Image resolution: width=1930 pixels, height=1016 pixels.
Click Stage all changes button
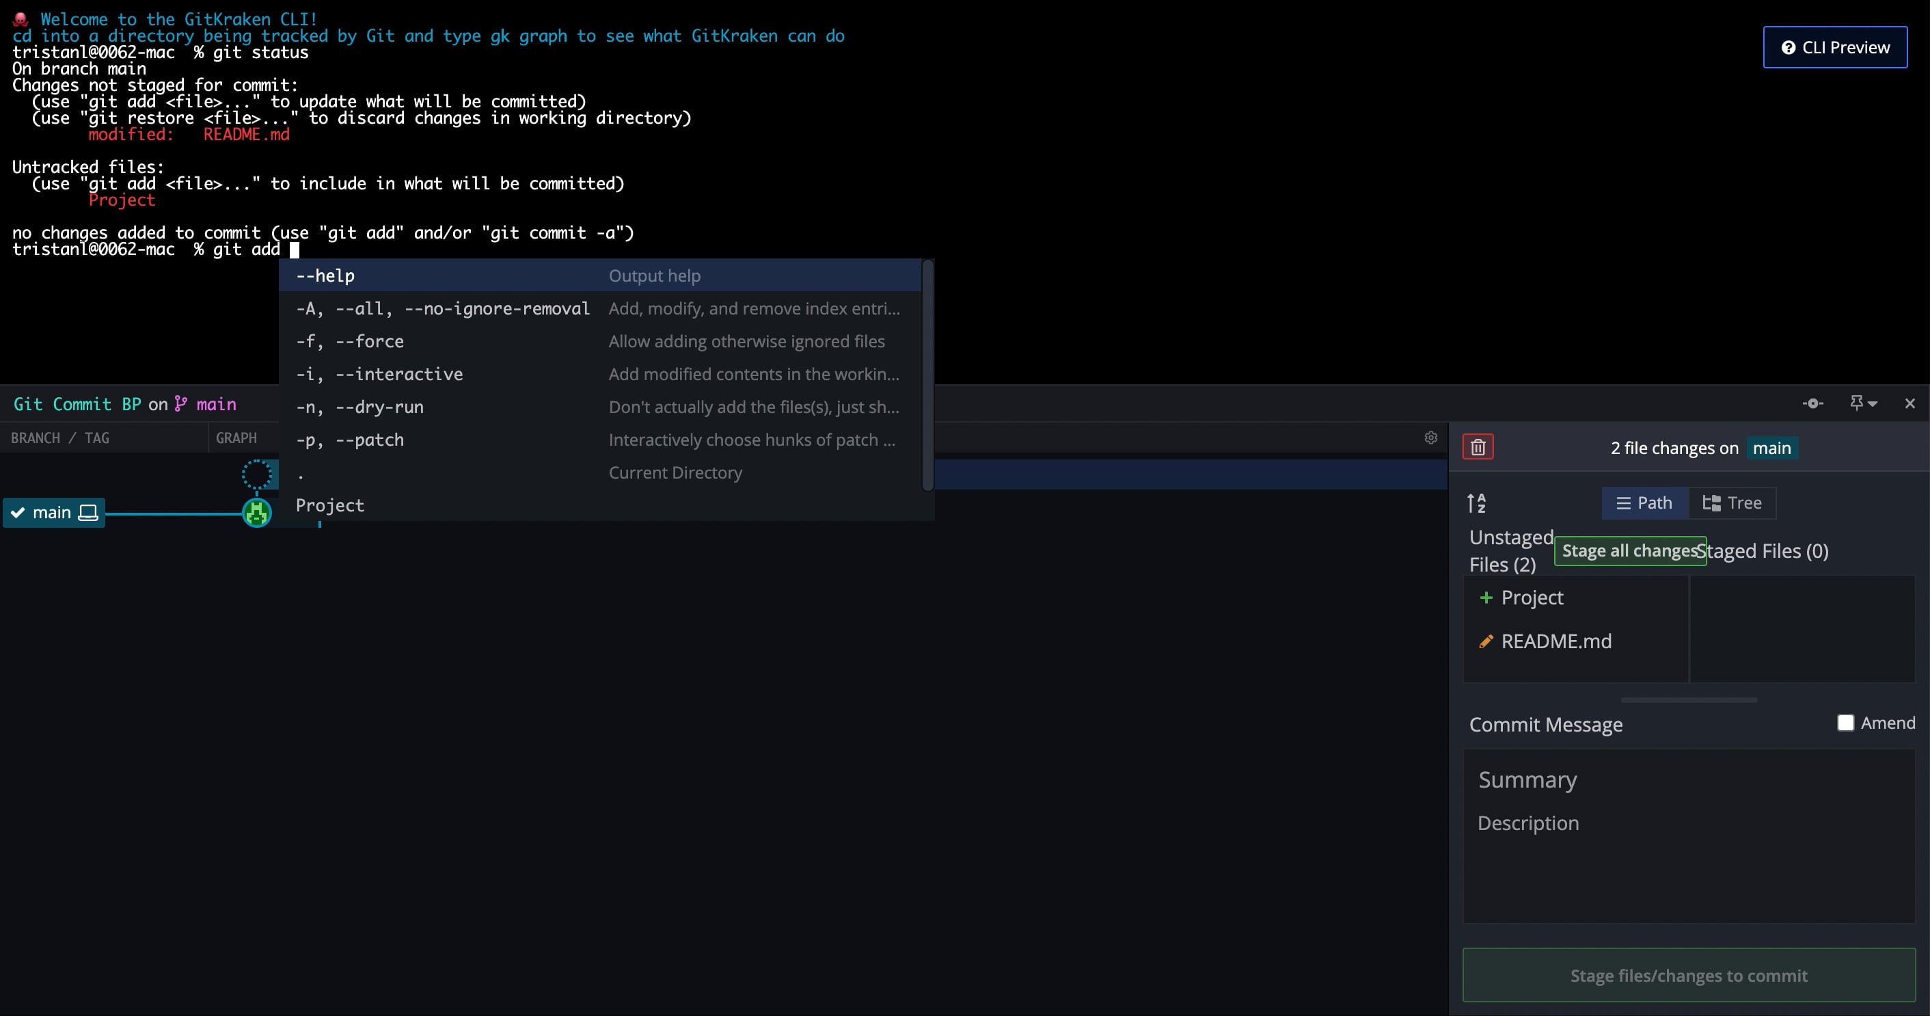coord(1629,550)
